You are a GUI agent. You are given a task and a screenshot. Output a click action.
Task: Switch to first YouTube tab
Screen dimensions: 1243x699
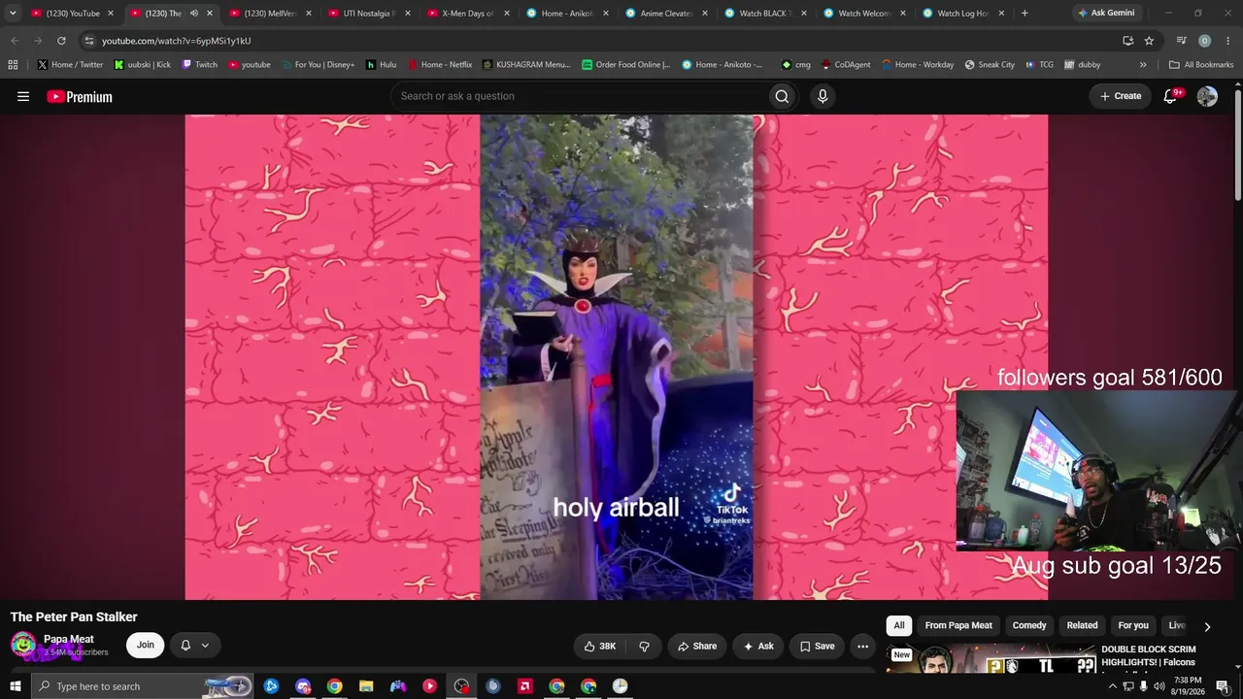72,14
